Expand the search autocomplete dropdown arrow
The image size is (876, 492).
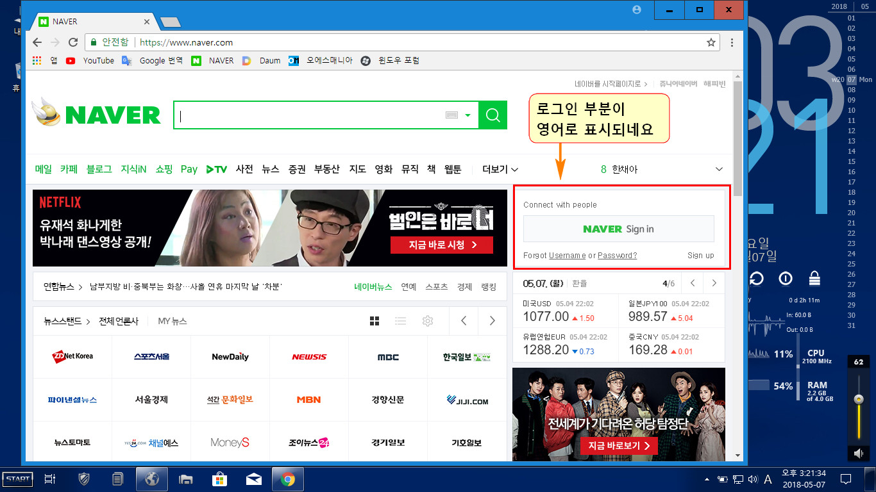[x=468, y=115]
